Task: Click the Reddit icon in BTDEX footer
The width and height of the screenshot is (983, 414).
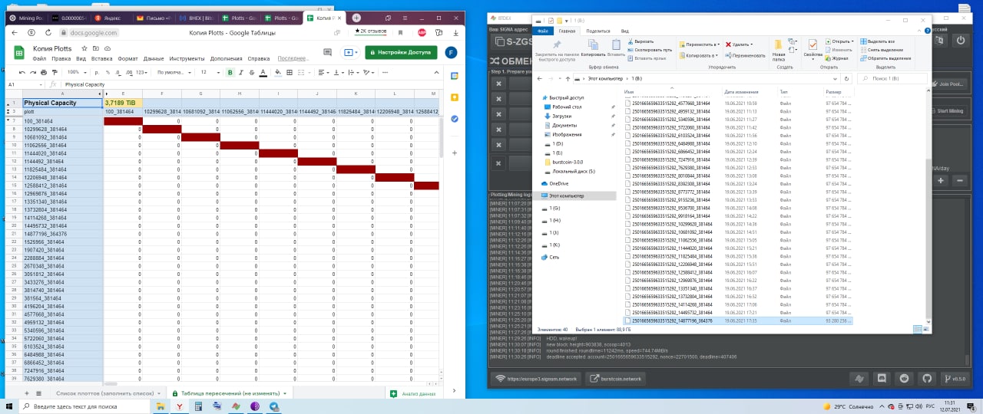Action: [x=905, y=378]
